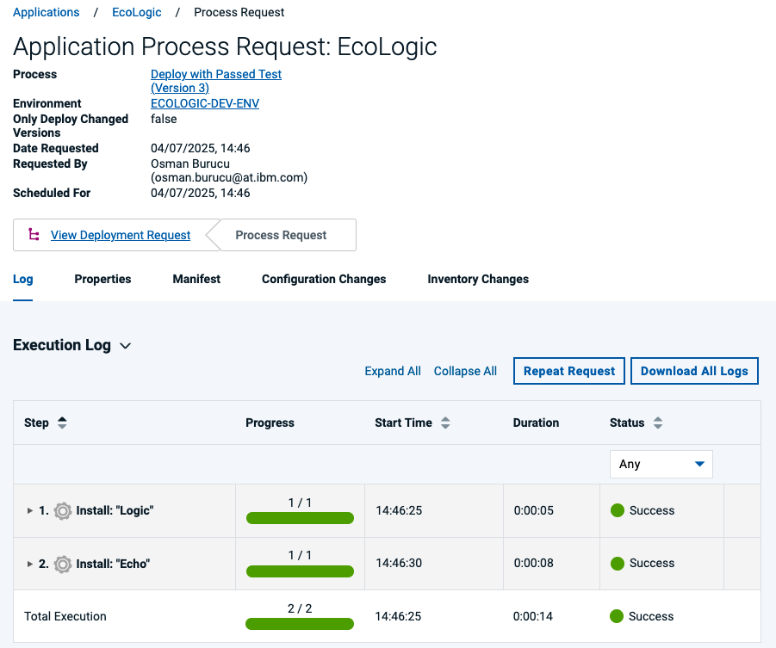Screen dimensions: 776x648
Task: Go to Applications in the breadcrumb
Action: [x=46, y=12]
